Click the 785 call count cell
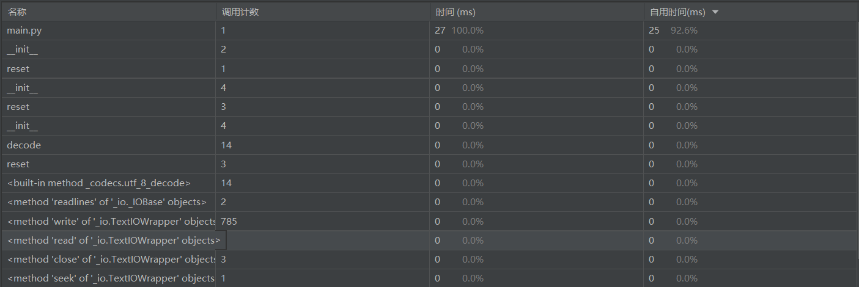859x287 pixels. coord(229,221)
